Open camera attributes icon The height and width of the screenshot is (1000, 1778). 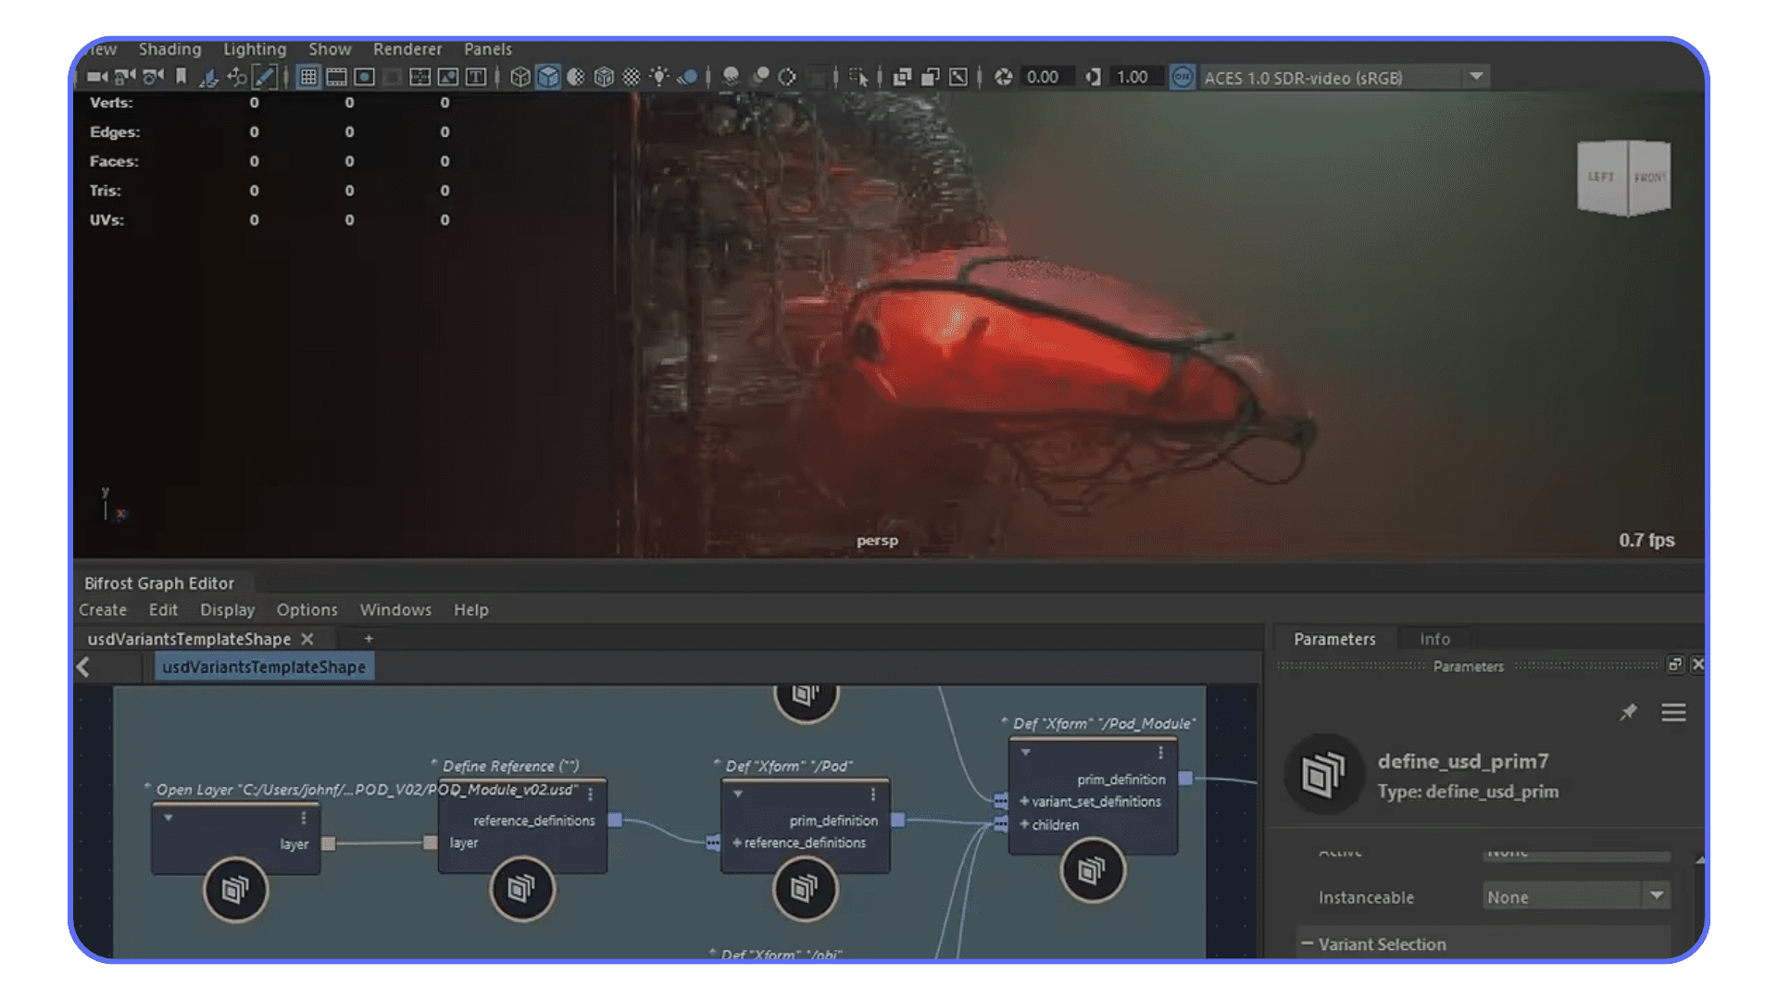[154, 77]
